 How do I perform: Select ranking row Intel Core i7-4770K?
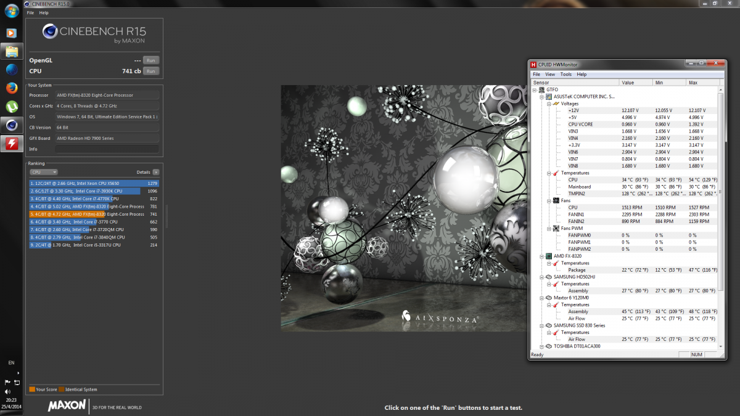click(94, 198)
